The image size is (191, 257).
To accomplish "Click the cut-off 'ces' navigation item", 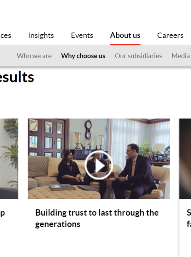I will [x=6, y=35].
